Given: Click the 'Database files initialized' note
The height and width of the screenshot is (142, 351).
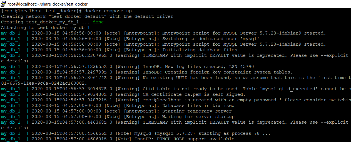Looking at the screenshot, I should (x=198, y=106).
